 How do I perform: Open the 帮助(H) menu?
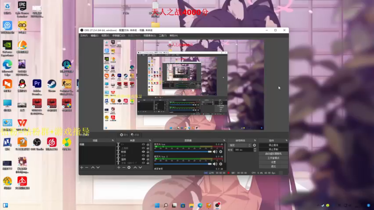coord(173,35)
